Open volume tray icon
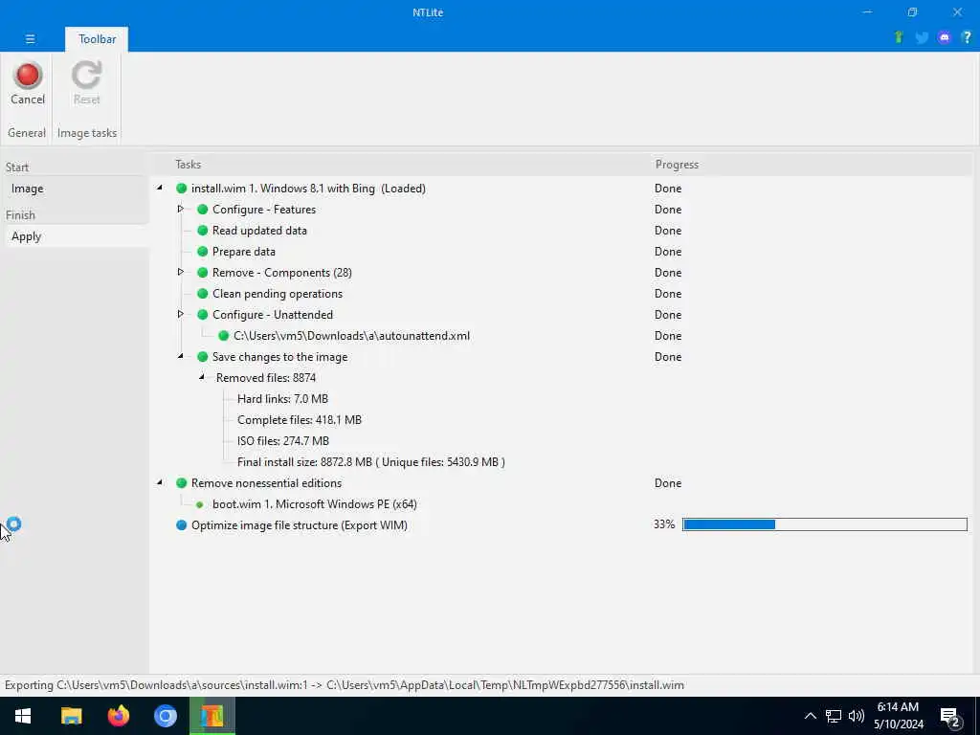The image size is (980, 735). coord(857,716)
